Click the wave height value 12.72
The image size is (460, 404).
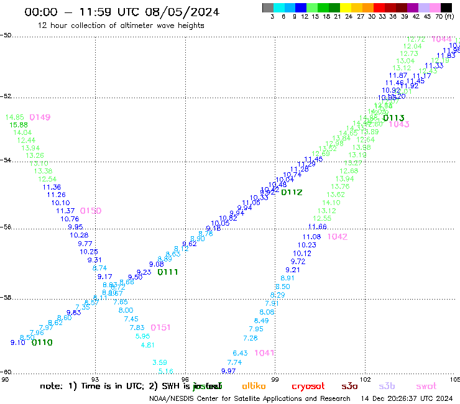coord(416,39)
